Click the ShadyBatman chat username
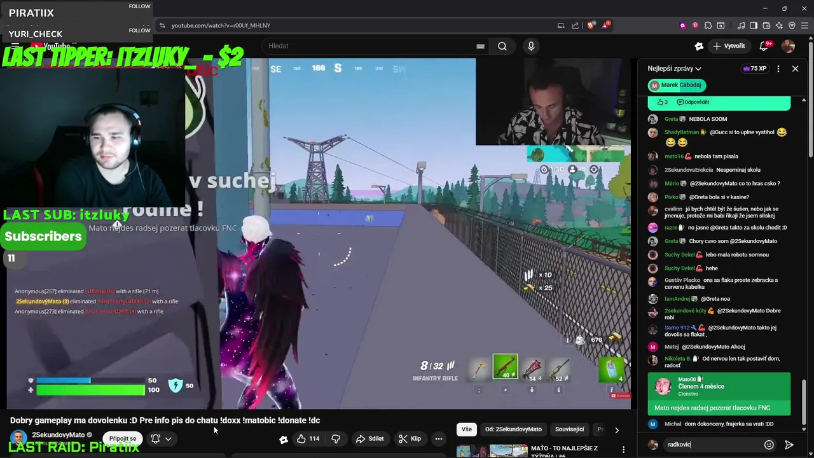This screenshot has height=458, width=814. (681, 132)
